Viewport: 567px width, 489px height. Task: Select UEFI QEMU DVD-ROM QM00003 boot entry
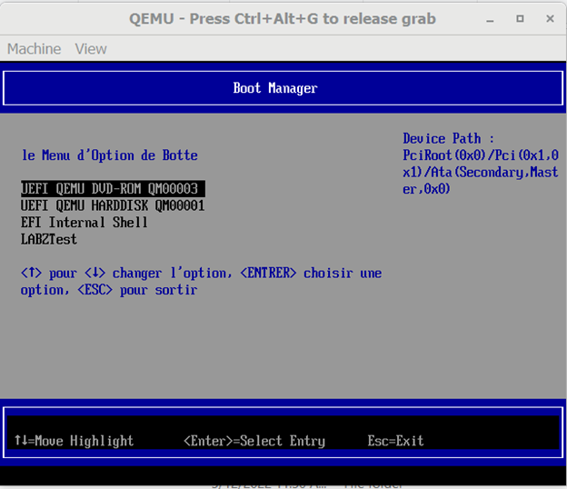[113, 189]
